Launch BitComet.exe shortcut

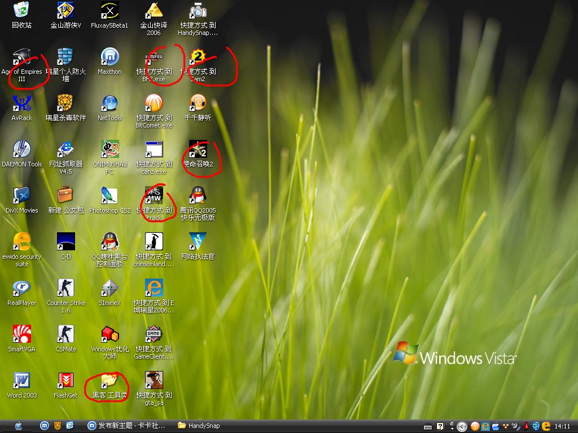click(x=154, y=103)
